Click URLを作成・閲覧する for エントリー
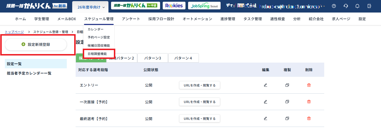 (199, 85)
